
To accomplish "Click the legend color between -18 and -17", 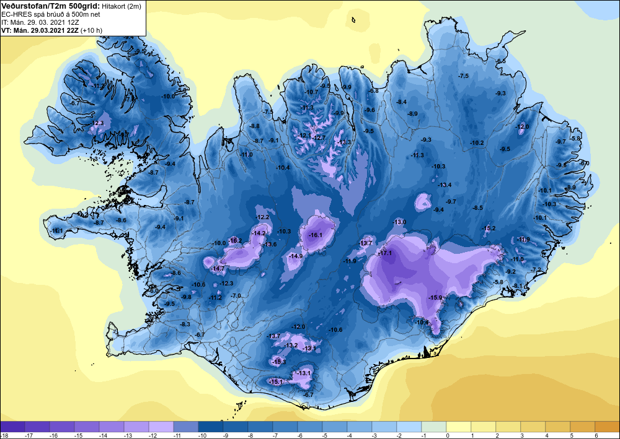I will 12,427.
